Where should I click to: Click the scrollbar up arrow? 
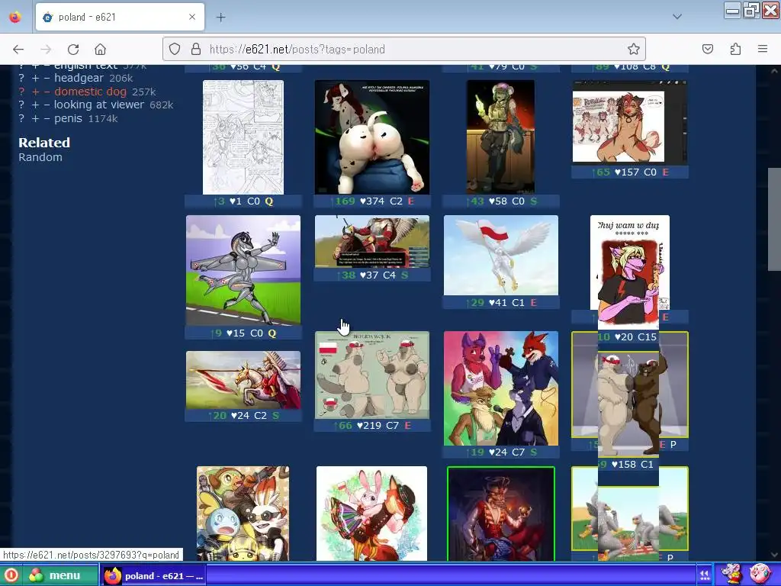(x=774, y=71)
